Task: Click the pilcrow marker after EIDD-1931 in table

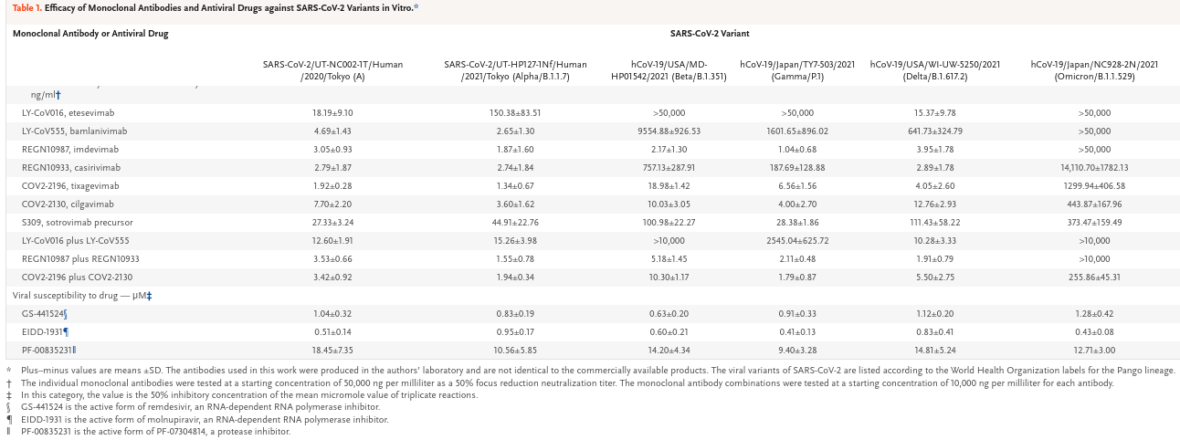Action: coord(66,331)
